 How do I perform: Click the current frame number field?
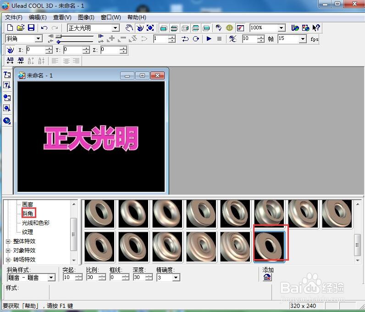[x=161, y=39]
